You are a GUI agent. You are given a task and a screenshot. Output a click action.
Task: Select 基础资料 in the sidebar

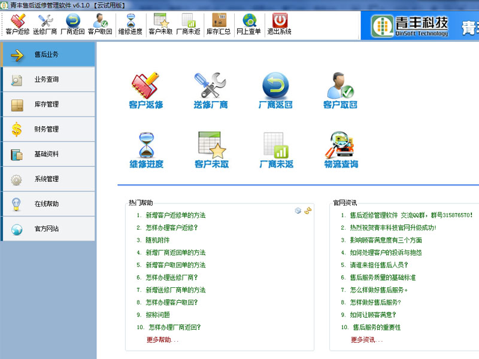click(48, 154)
